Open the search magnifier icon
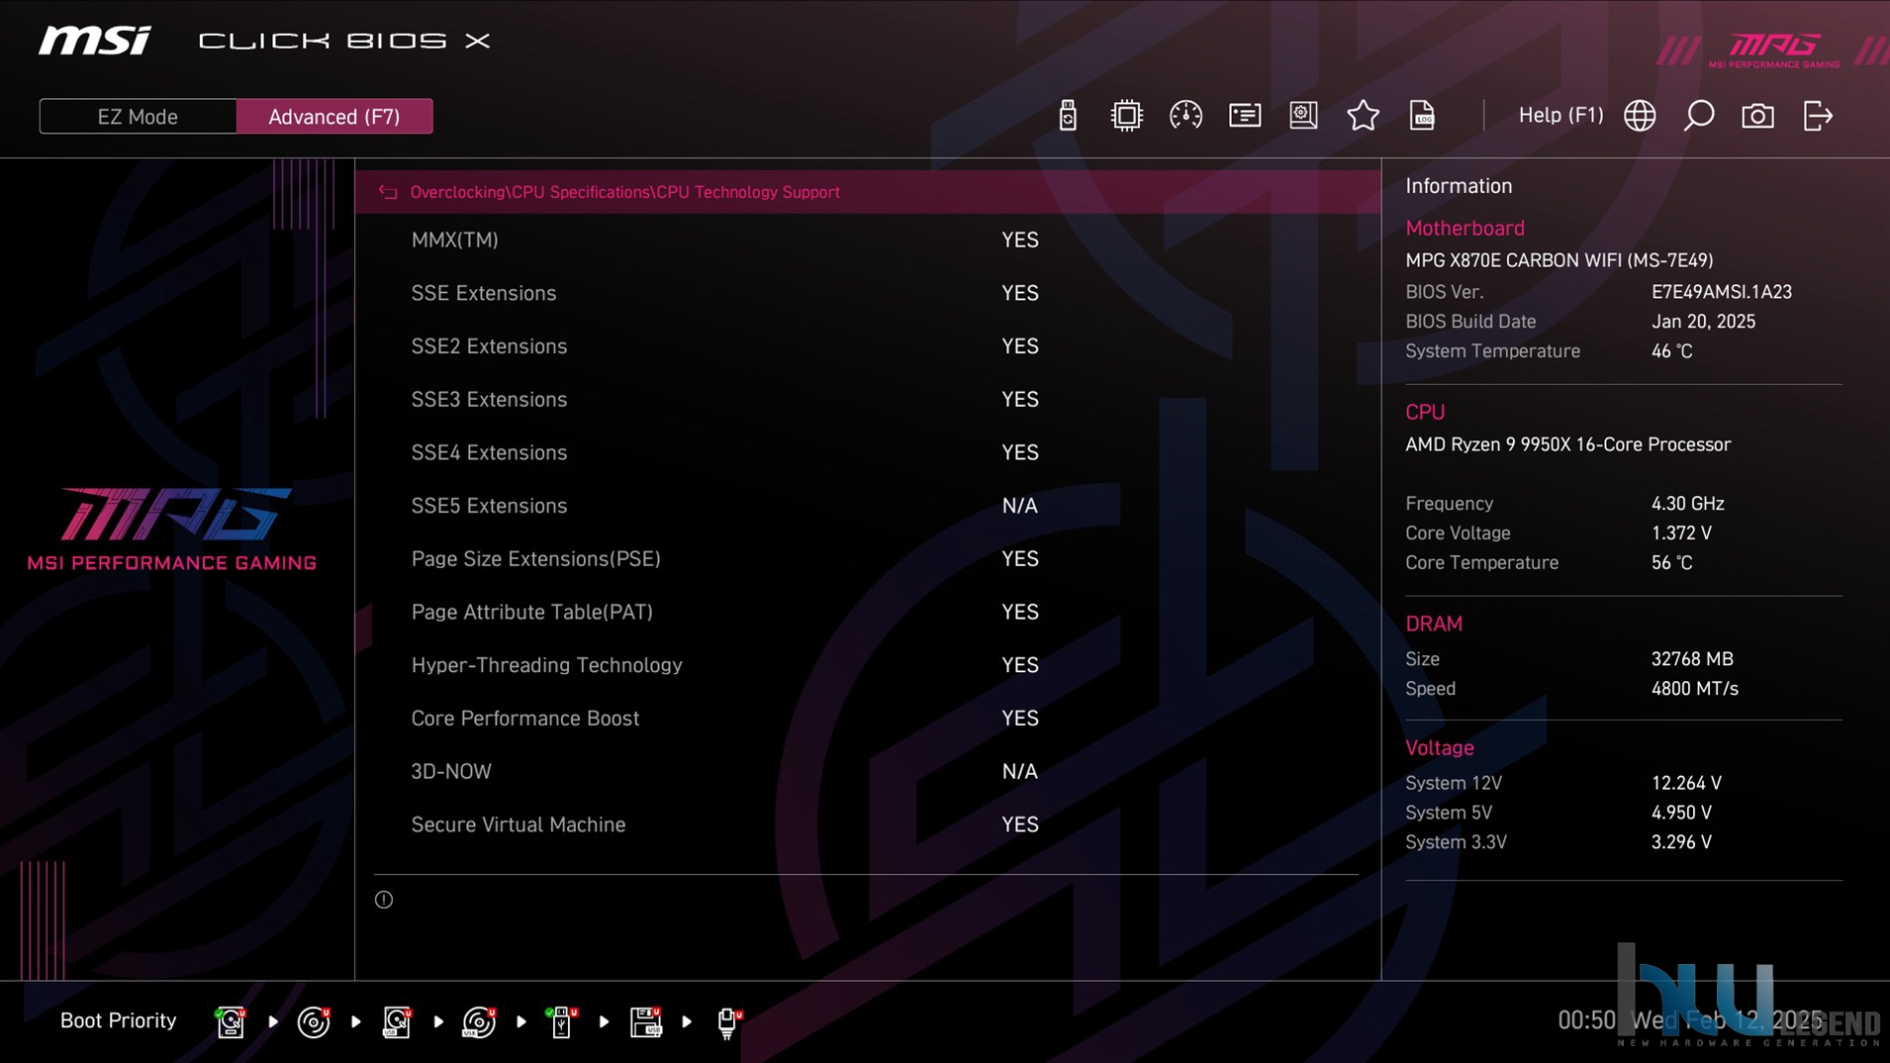 (x=1699, y=116)
